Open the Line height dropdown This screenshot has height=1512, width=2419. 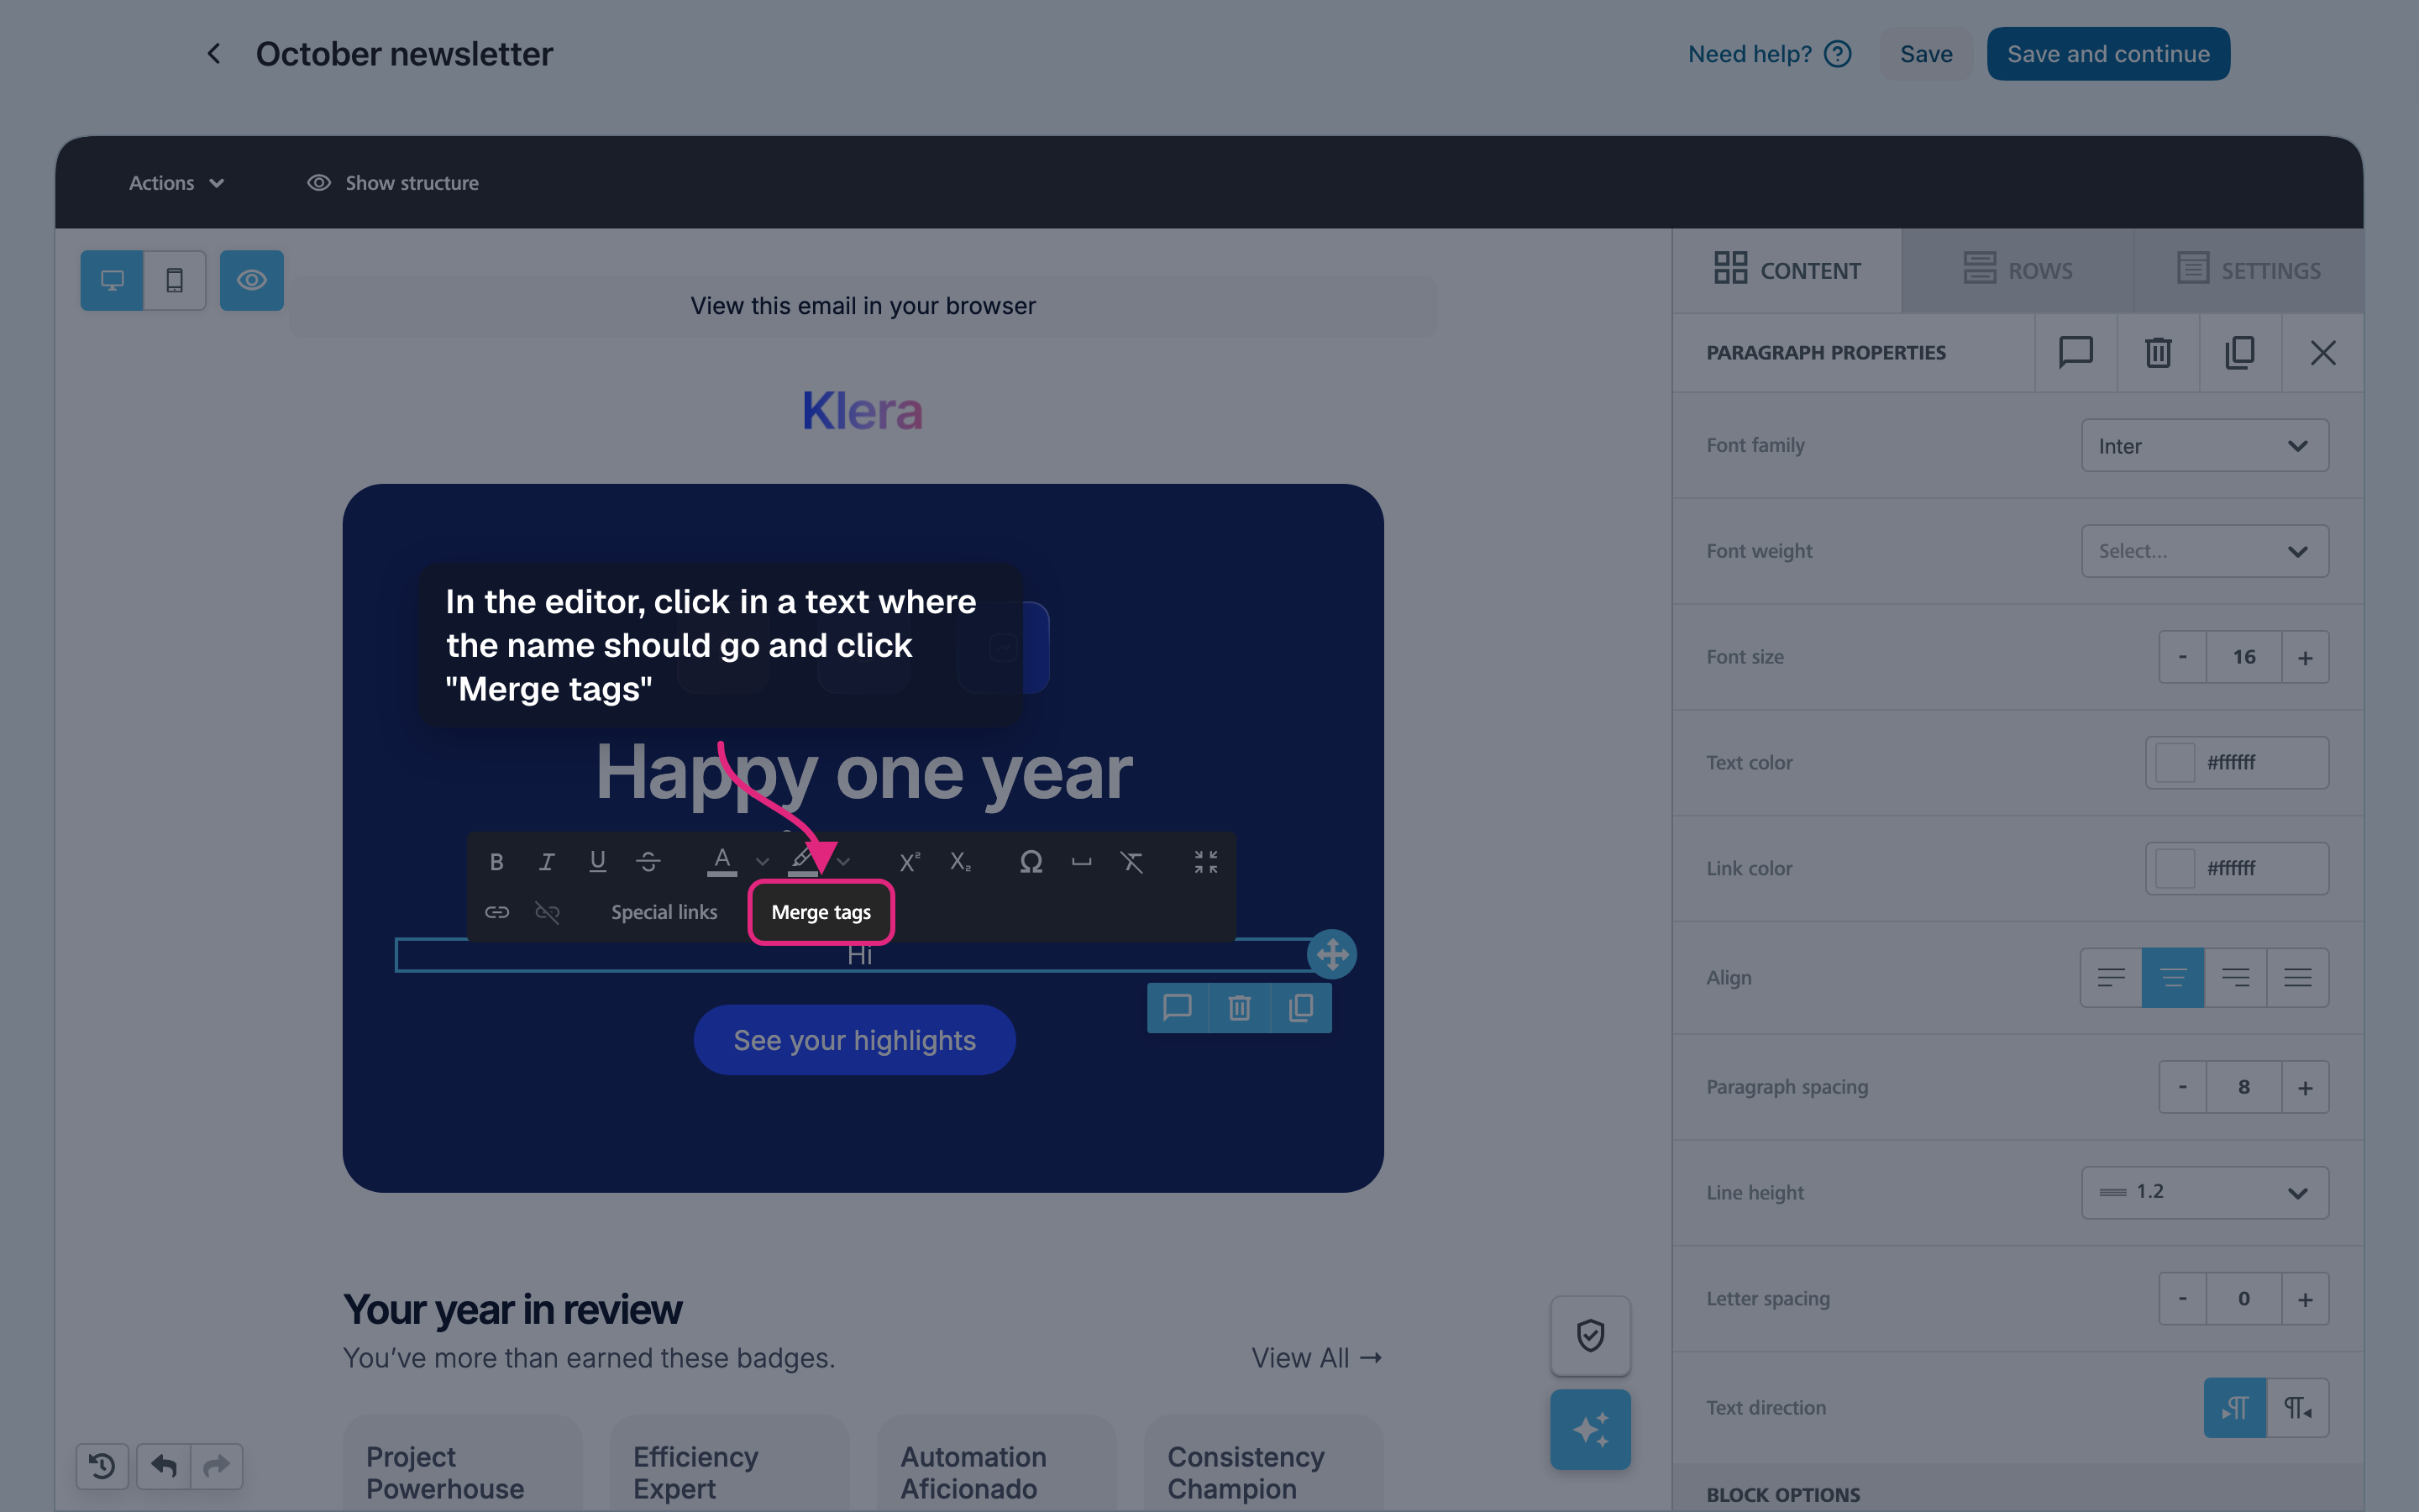[x=2205, y=1192]
